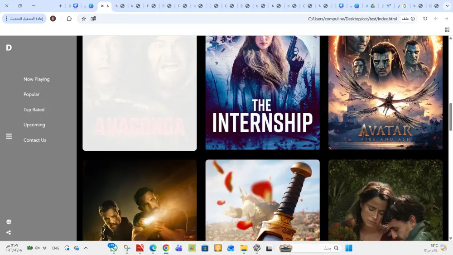Image resolution: width=453 pixels, height=255 pixels.
Task: Bookmark this page with the star icon
Action: pos(84,19)
